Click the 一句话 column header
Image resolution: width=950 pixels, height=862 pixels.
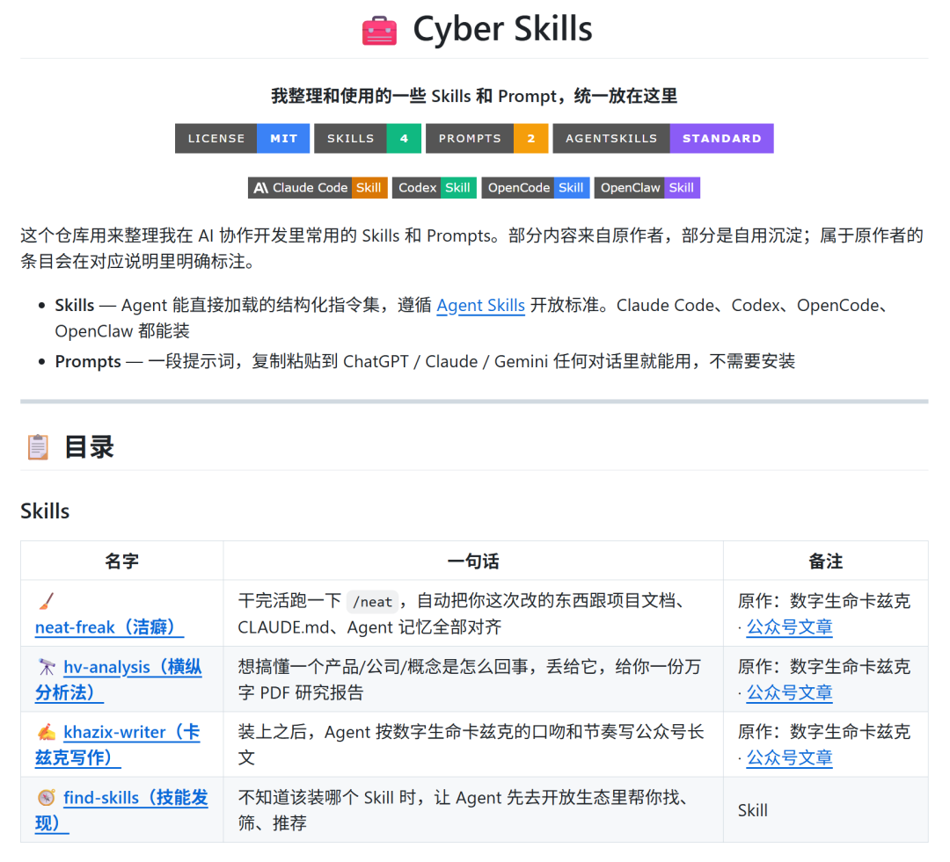[x=473, y=561]
